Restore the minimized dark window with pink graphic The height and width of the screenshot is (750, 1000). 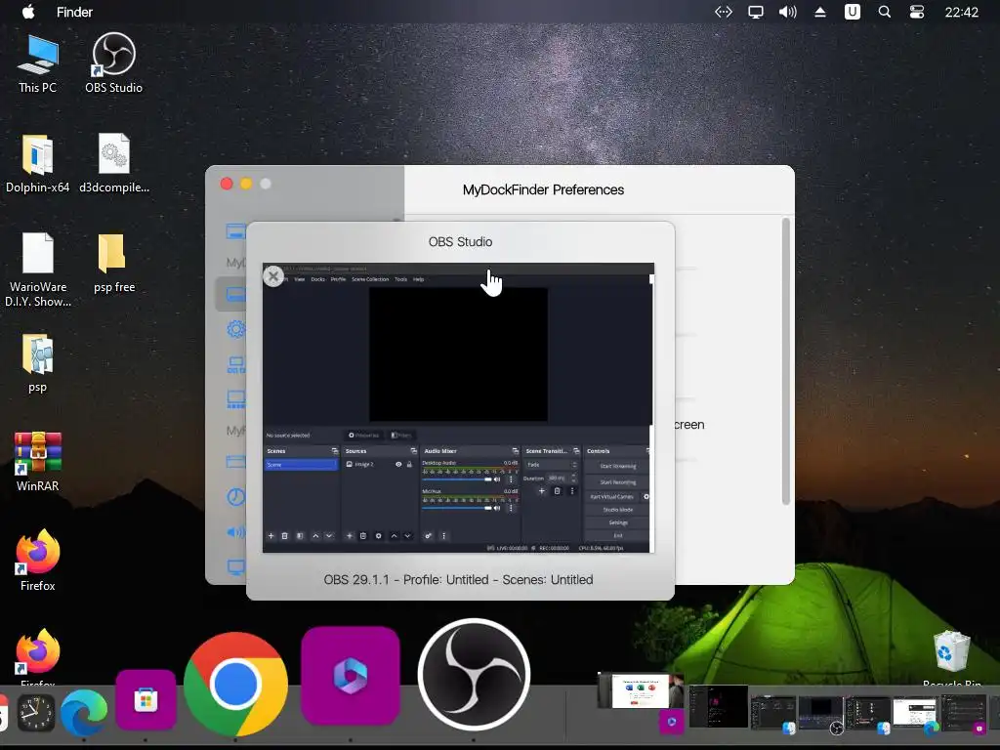click(x=718, y=706)
